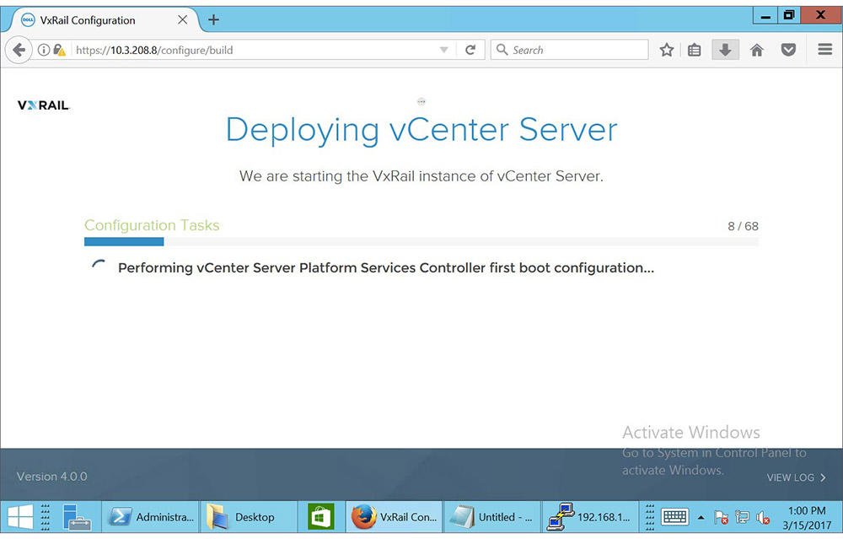Click the VxRail logo

coord(44,105)
